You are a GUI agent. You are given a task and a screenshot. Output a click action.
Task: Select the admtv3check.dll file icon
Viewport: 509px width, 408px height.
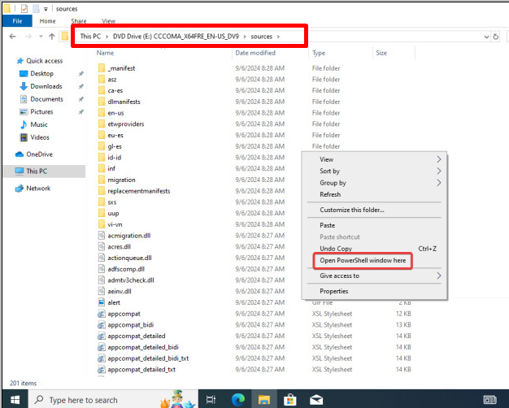click(102, 280)
